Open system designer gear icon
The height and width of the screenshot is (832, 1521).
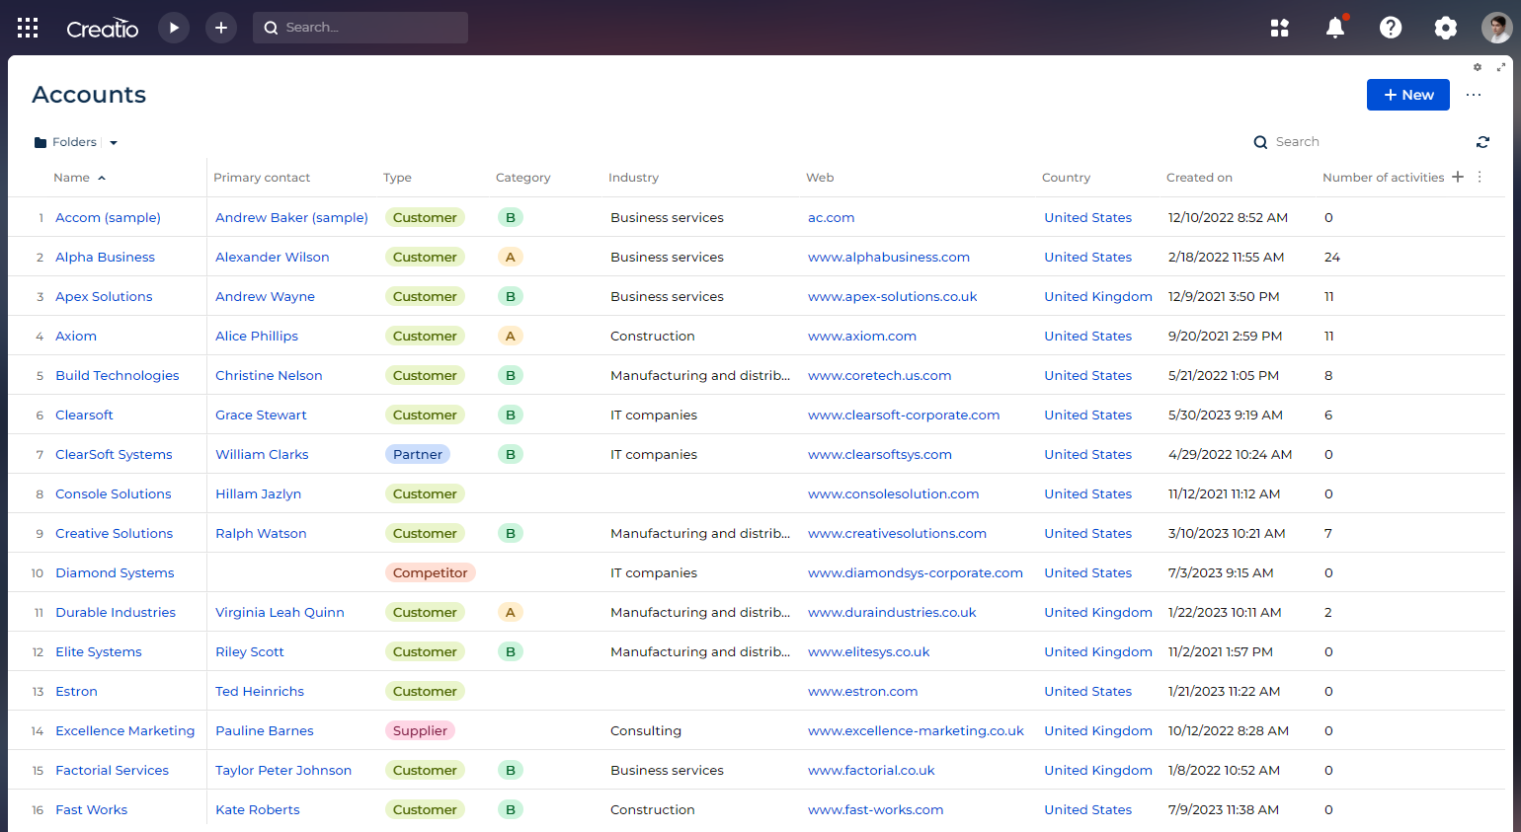[1446, 28]
